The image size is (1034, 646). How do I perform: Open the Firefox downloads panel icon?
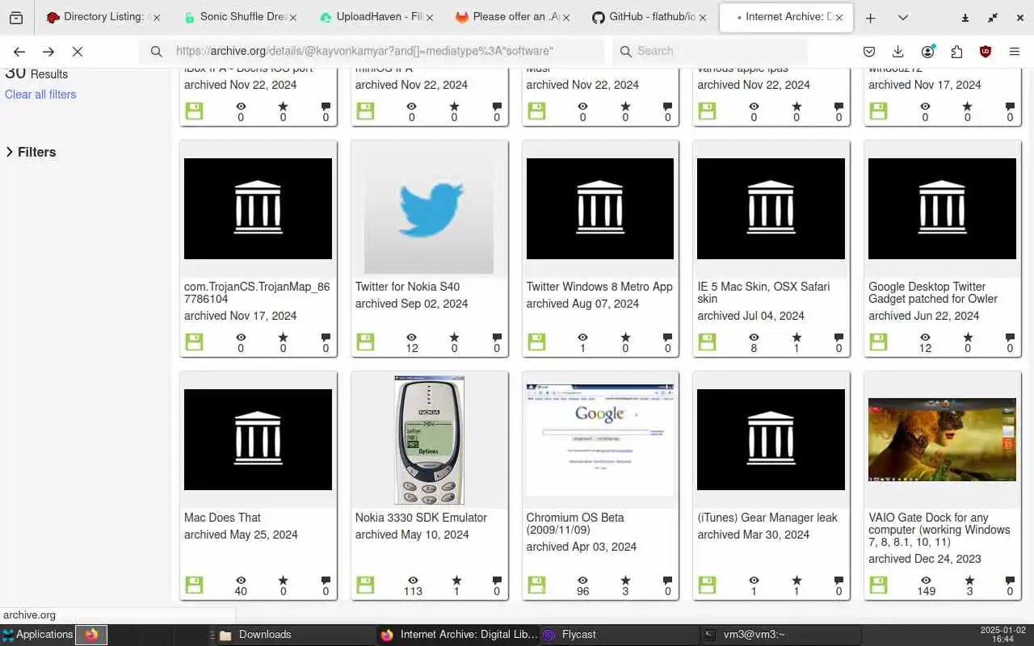(898, 52)
